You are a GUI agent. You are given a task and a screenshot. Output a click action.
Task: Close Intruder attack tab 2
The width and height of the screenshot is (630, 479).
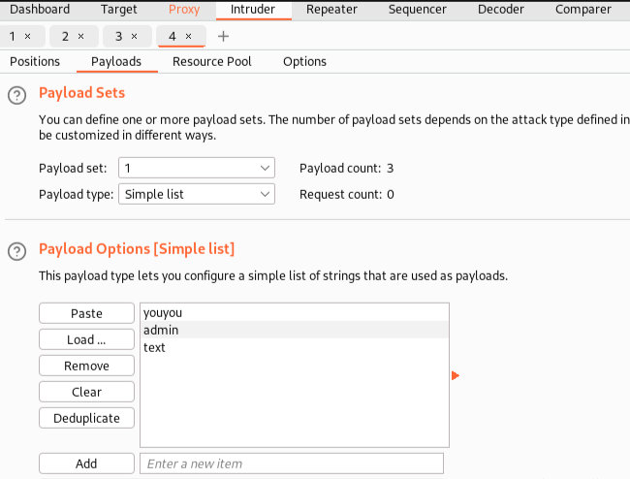(80, 37)
